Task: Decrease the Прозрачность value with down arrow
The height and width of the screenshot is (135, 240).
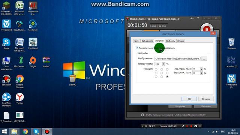Action: coord(163,65)
